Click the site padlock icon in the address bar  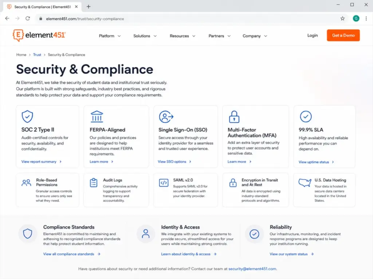[41, 19]
